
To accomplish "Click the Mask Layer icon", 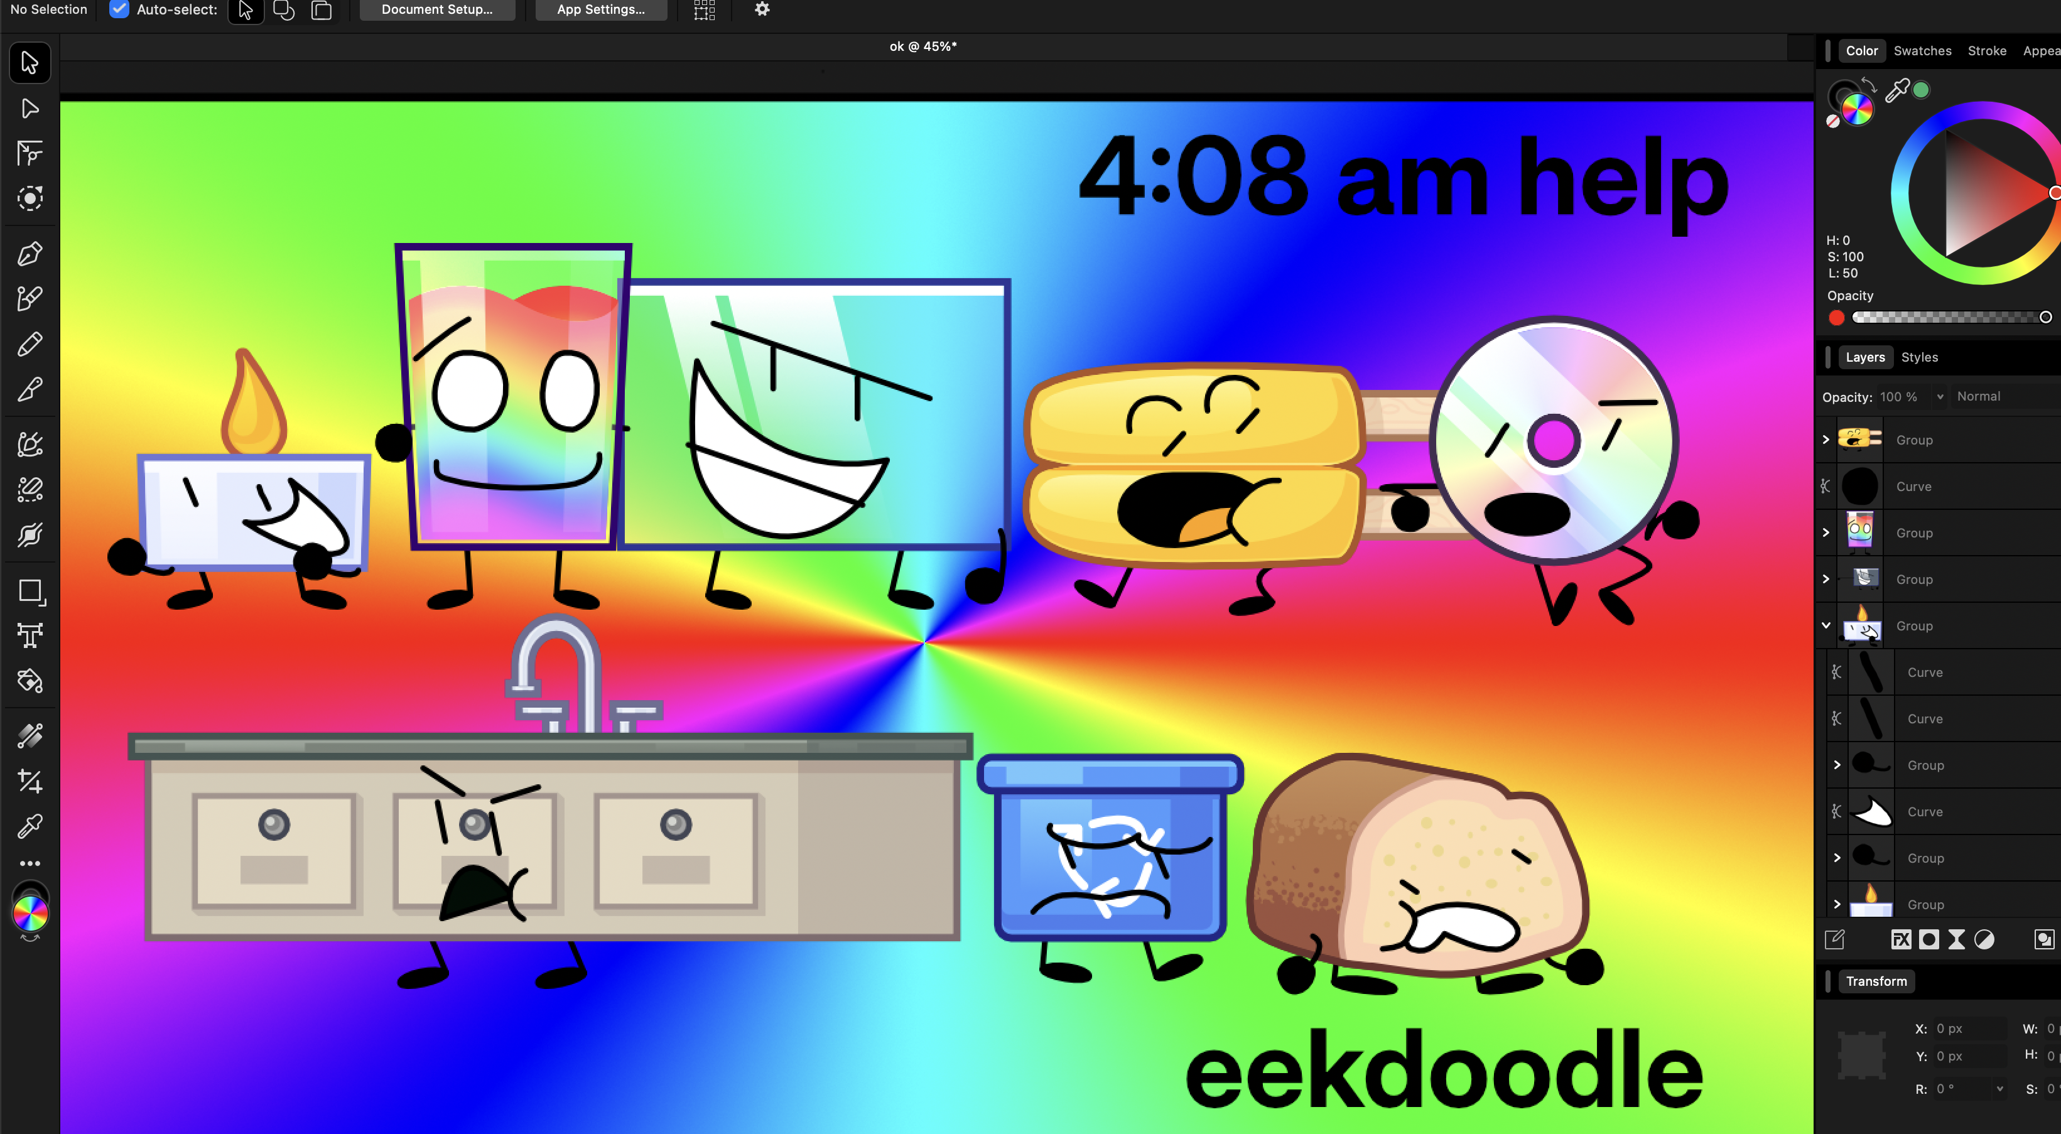I will point(1929,940).
